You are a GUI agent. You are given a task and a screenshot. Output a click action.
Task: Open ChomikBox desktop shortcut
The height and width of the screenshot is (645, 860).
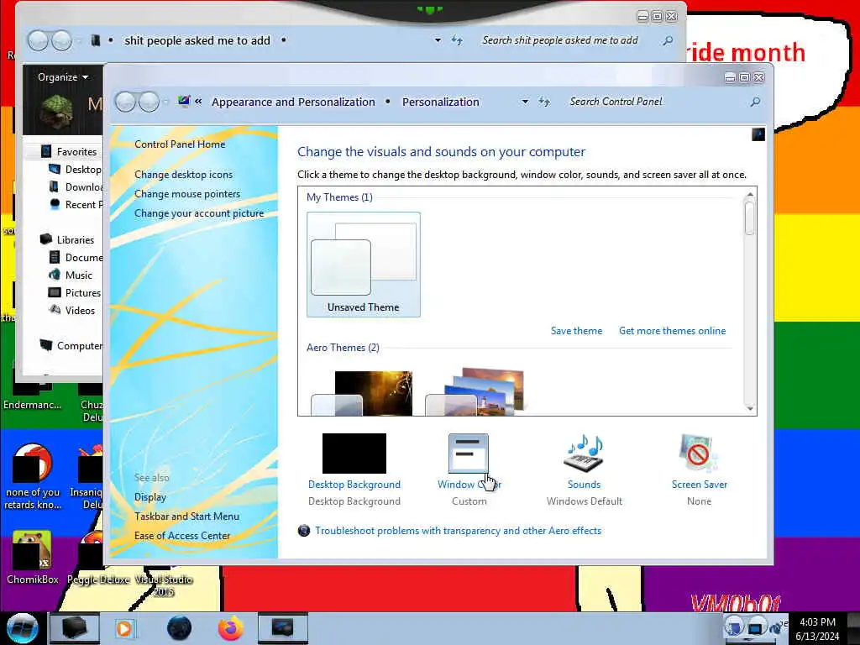33,558
